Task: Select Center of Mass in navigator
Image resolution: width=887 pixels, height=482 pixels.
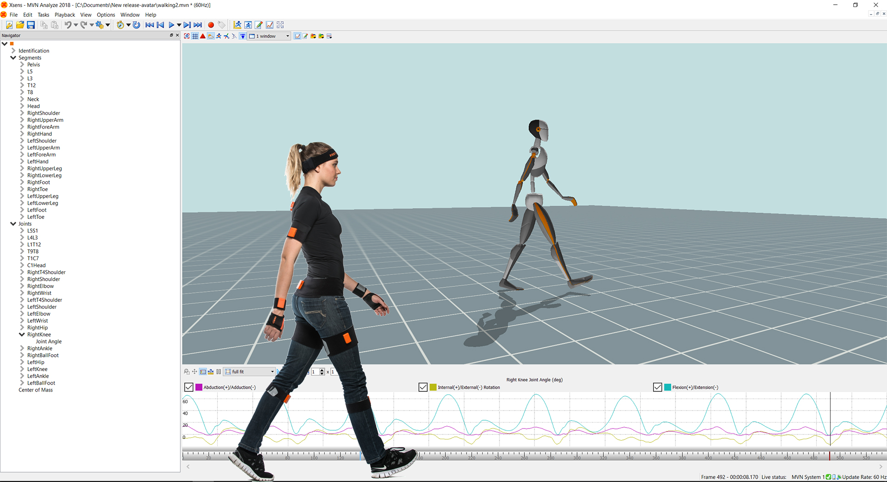Action: click(36, 390)
